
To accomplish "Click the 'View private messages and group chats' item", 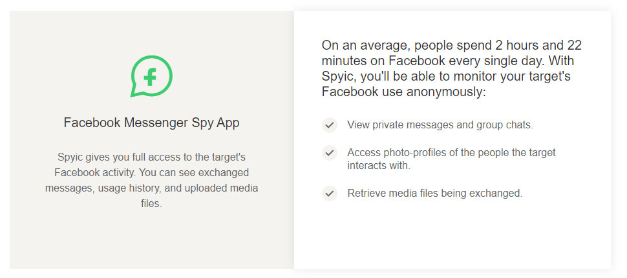I will 440,125.
